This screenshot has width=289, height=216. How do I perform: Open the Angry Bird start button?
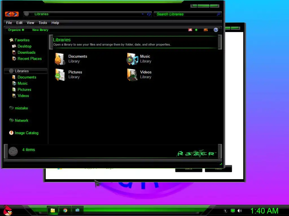pyautogui.click(x=8, y=210)
